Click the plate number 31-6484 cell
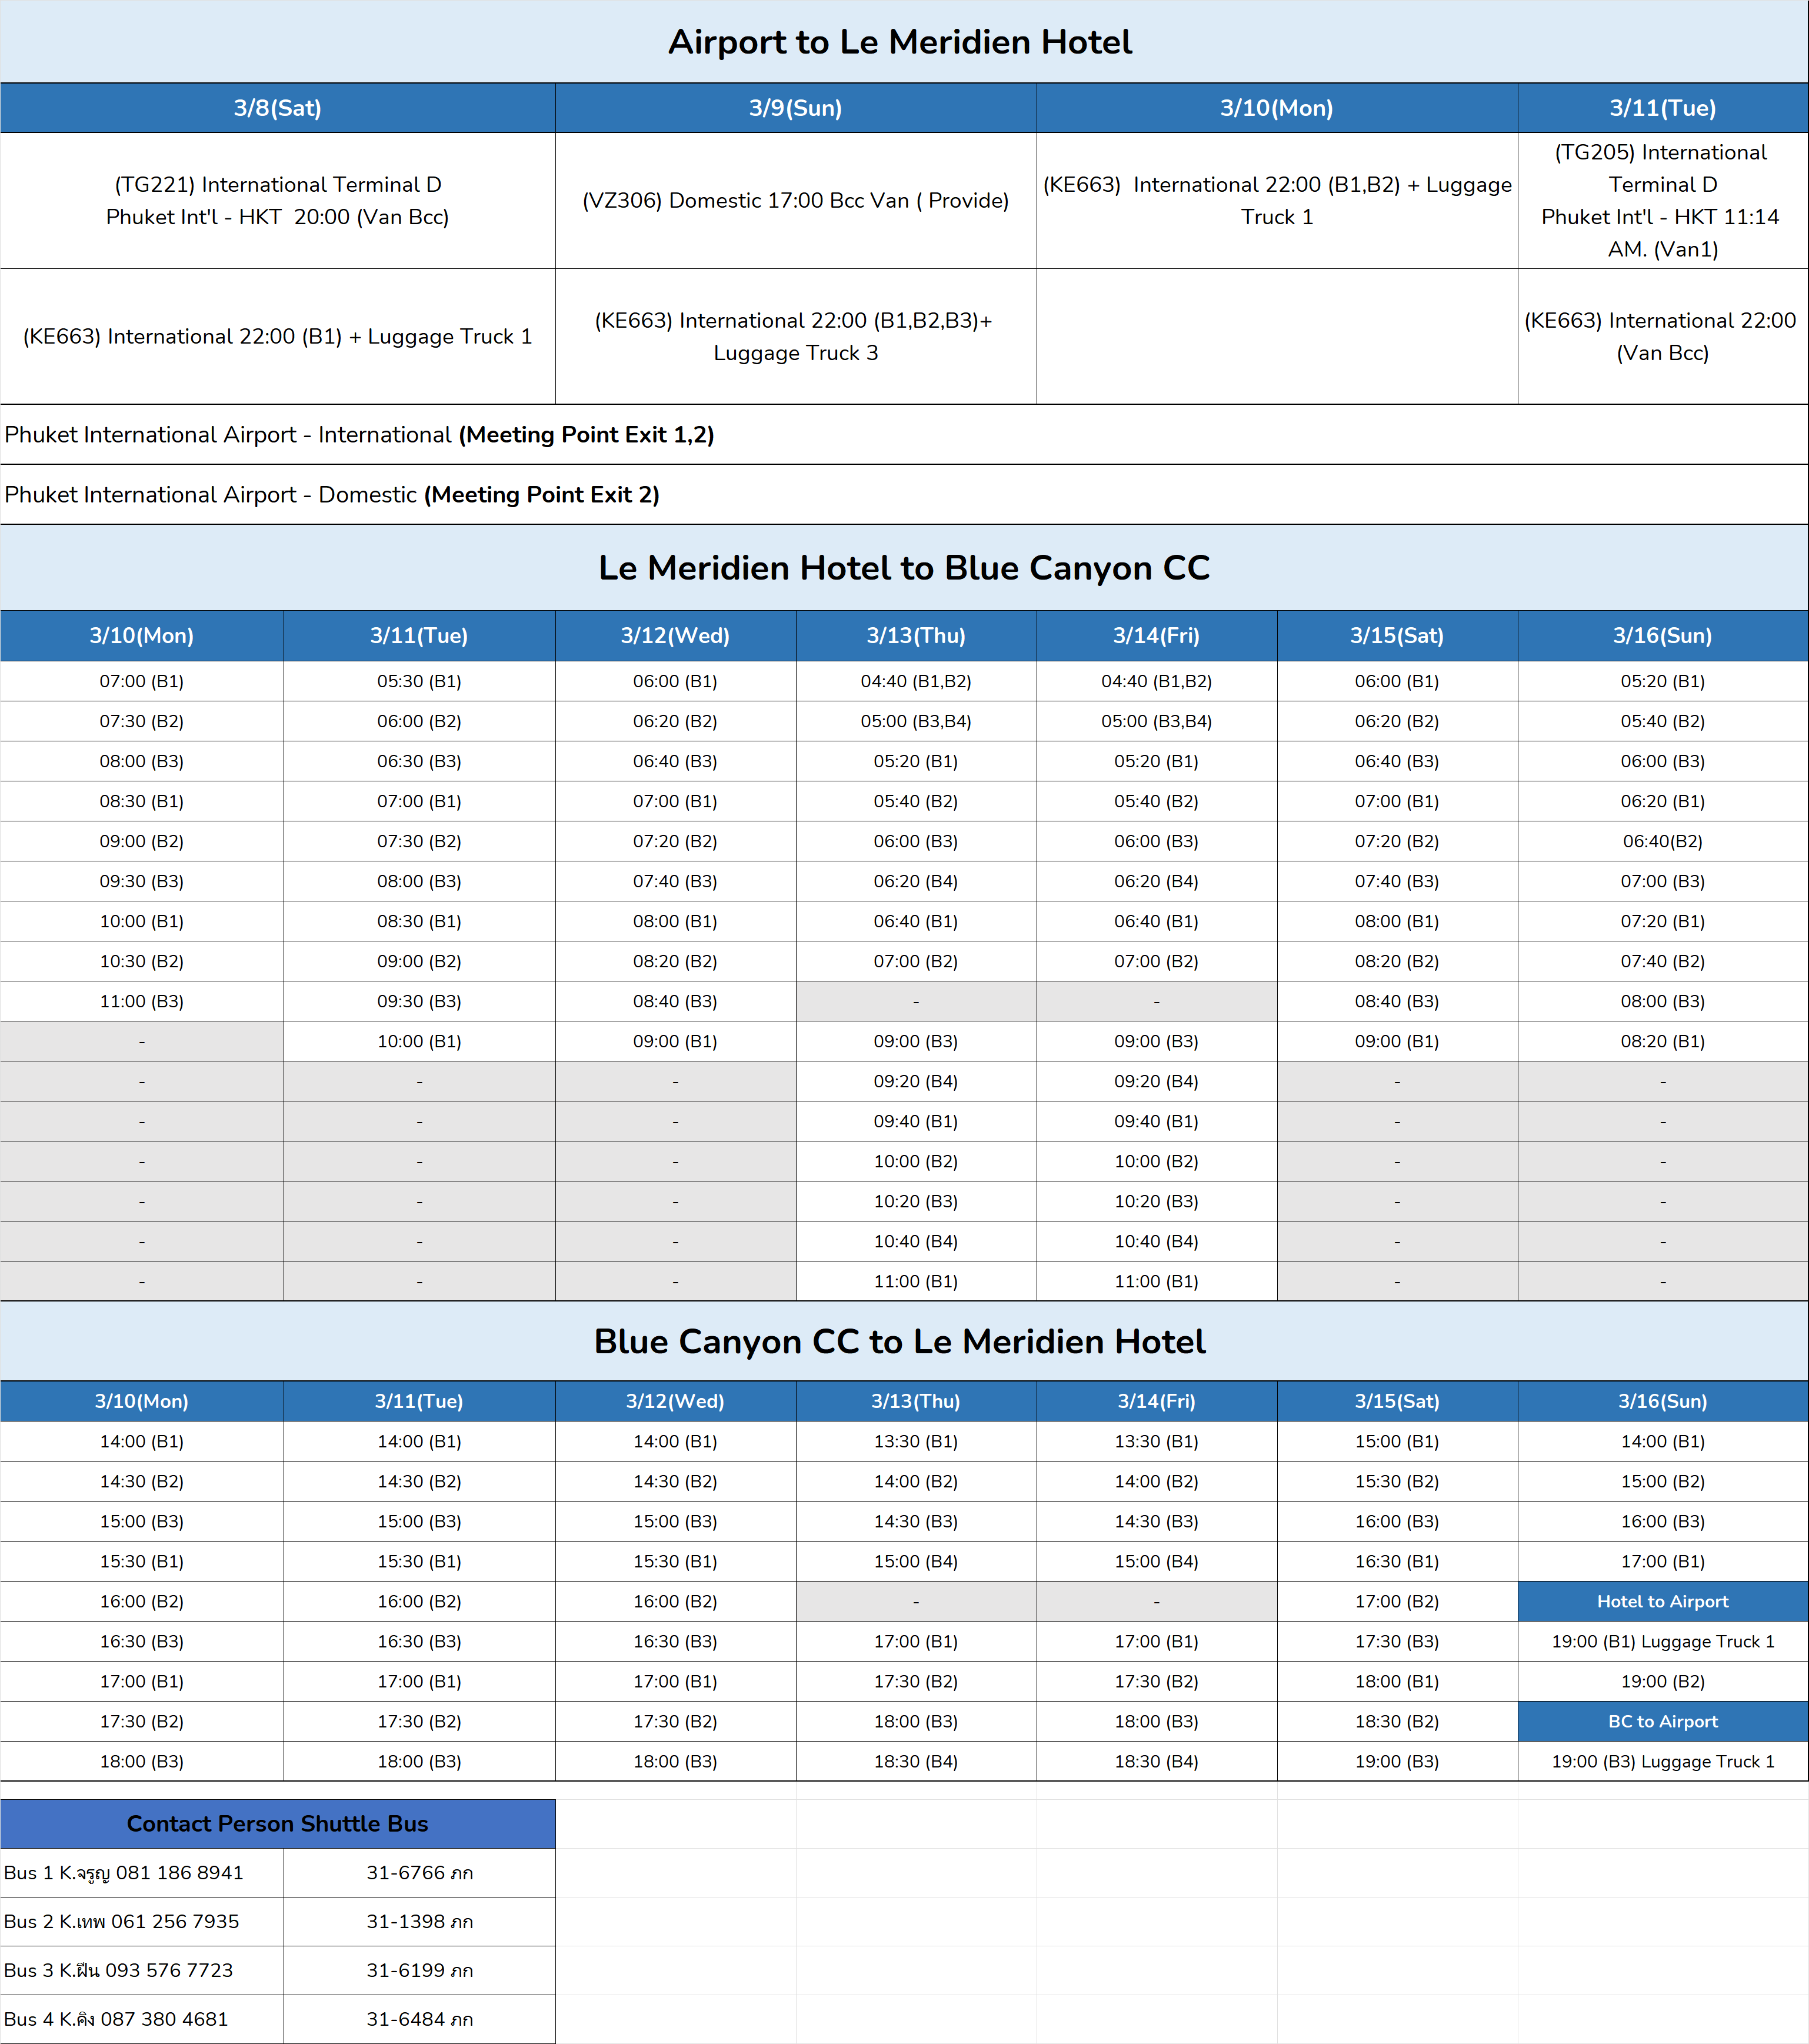1809x2044 pixels. coord(419,2019)
